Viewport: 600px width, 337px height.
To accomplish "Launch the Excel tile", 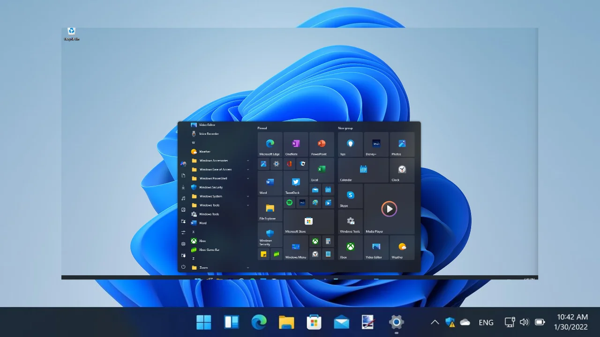I will (x=322, y=170).
